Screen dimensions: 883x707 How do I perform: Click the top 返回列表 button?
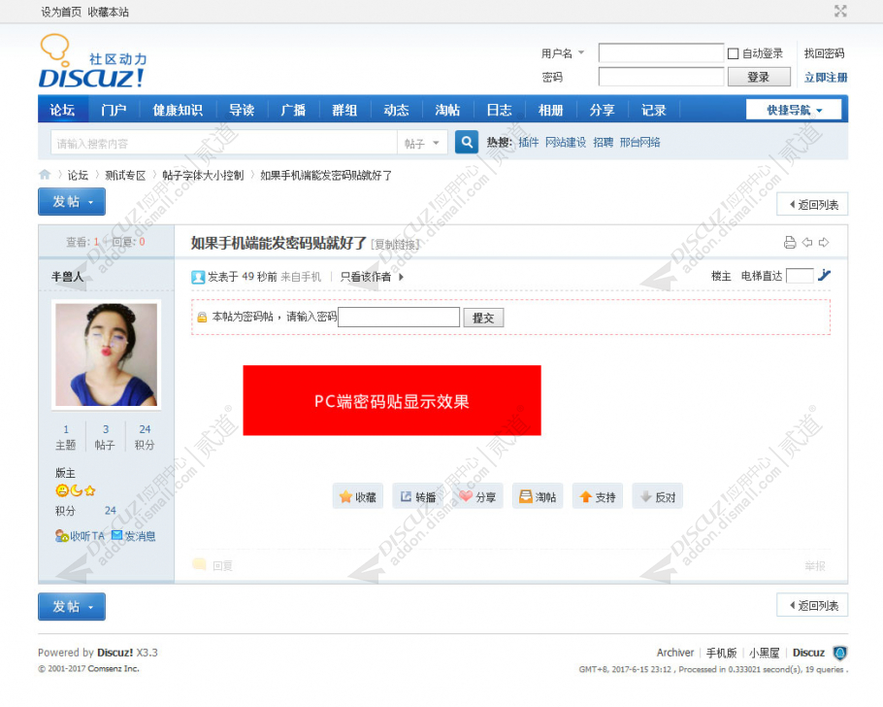coord(812,204)
